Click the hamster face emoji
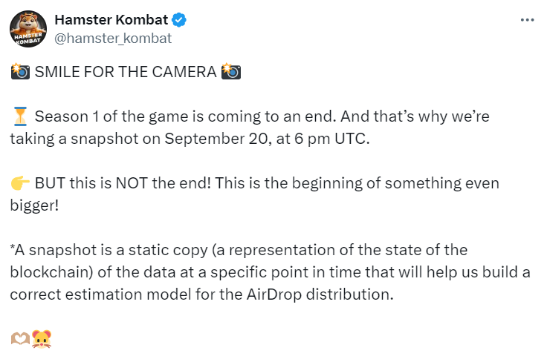Image resolution: width=547 pixels, height=359 pixels. (x=41, y=339)
